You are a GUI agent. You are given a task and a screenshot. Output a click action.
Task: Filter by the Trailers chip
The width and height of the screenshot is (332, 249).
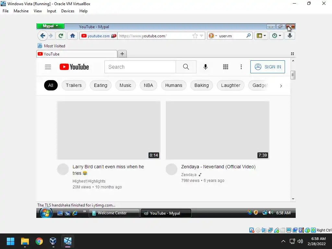pyautogui.click(x=74, y=85)
